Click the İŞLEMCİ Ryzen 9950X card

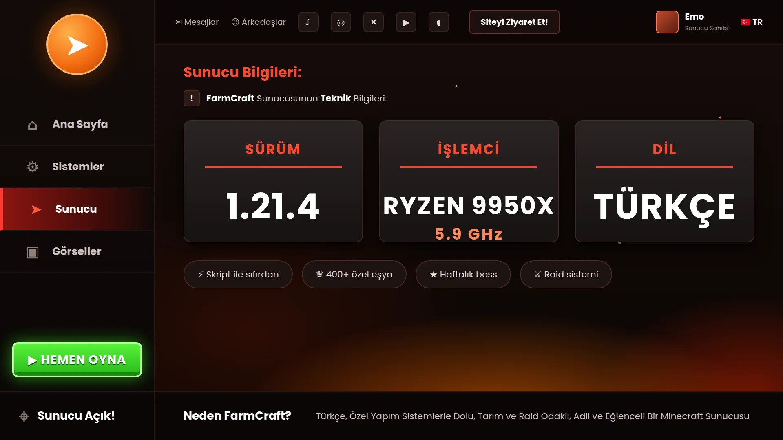click(469, 181)
